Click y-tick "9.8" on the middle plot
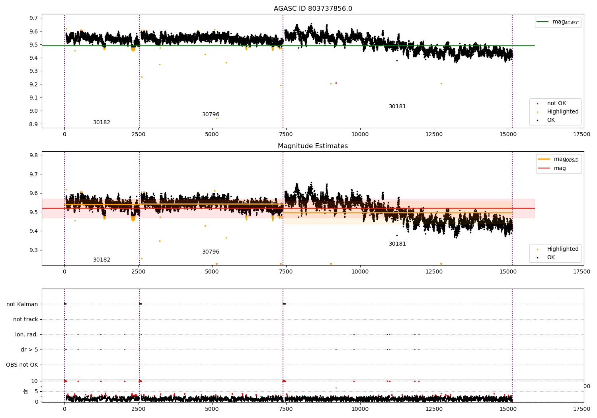This screenshot has width=597, height=418. click(34, 155)
